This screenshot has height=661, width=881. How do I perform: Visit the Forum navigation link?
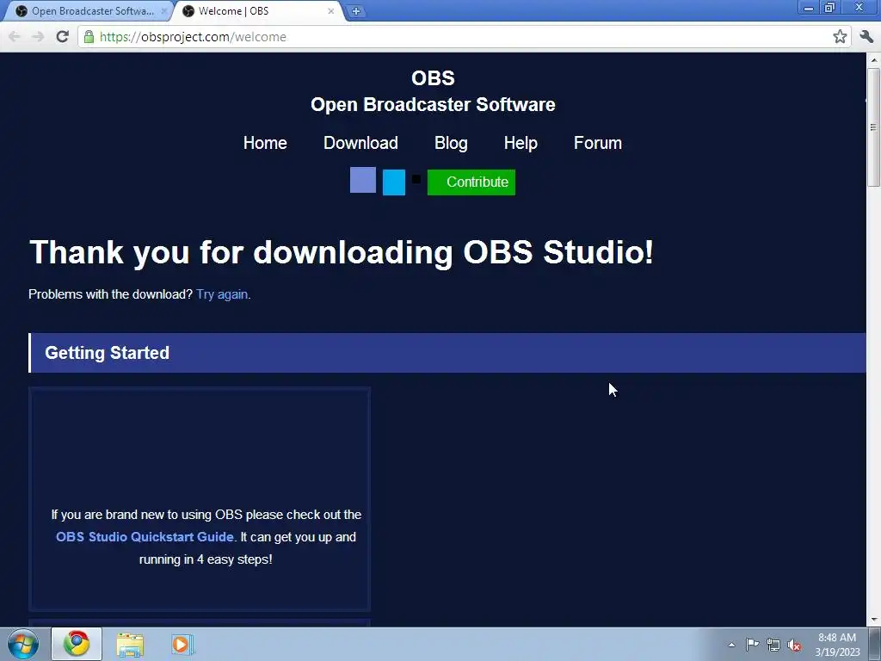click(x=598, y=143)
